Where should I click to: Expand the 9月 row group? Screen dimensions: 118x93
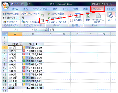(x=10, y=74)
